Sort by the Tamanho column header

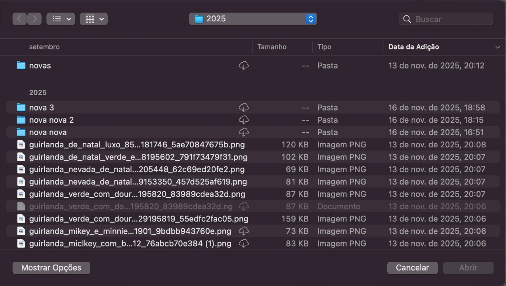tap(272, 47)
